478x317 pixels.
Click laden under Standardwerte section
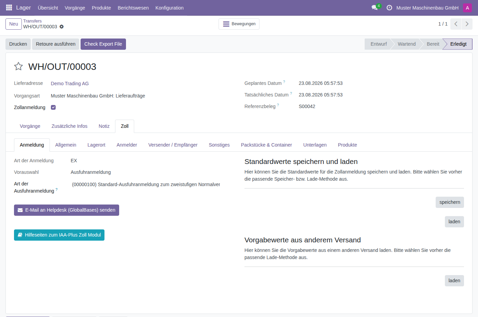[454, 222]
